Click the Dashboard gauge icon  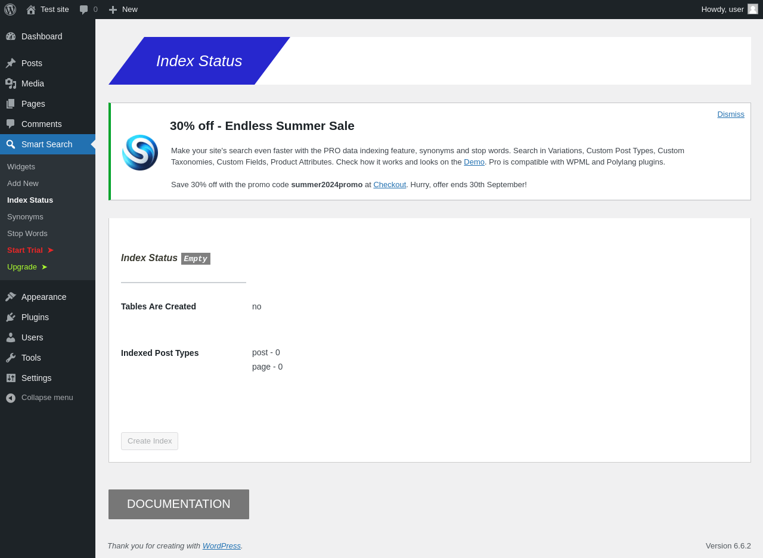pos(11,36)
